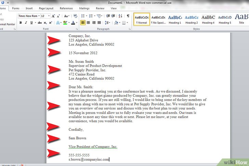Toggle bold formatting
The height and width of the screenshot is (166, 249).
pos(21,23)
